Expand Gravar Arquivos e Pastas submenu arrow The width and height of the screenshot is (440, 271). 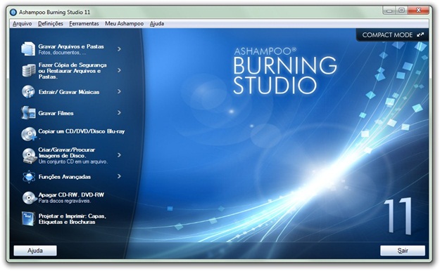(119, 49)
